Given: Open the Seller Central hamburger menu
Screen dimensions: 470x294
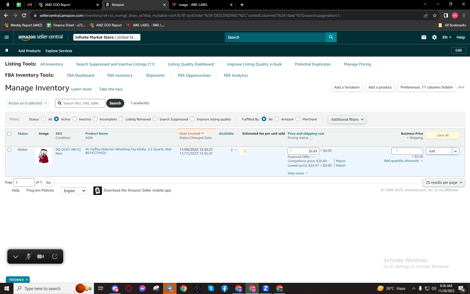Looking at the screenshot, I should [x=7, y=37].
